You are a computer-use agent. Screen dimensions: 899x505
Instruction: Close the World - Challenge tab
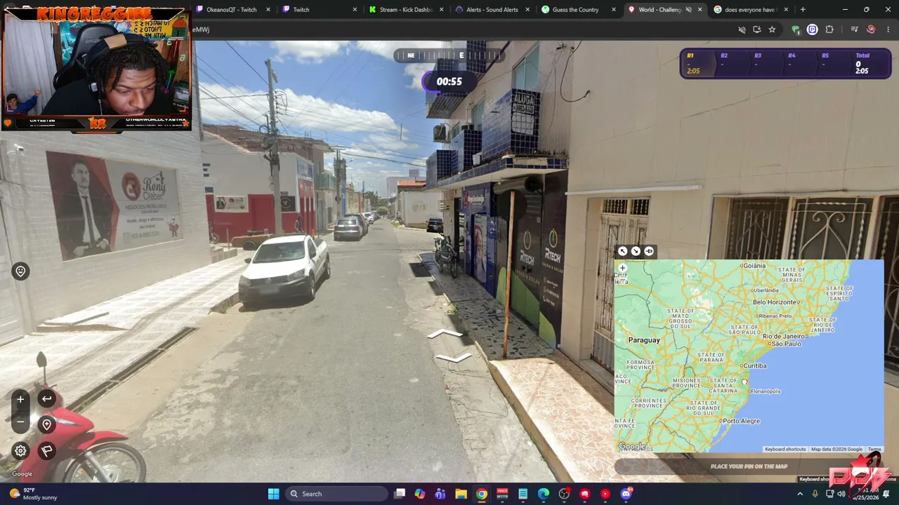pos(700,10)
